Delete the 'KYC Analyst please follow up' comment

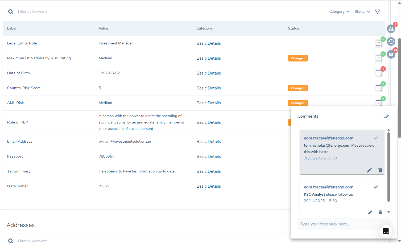click(380, 212)
